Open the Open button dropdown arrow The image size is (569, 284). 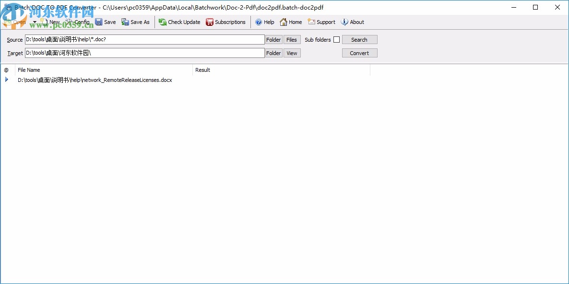coord(34,22)
